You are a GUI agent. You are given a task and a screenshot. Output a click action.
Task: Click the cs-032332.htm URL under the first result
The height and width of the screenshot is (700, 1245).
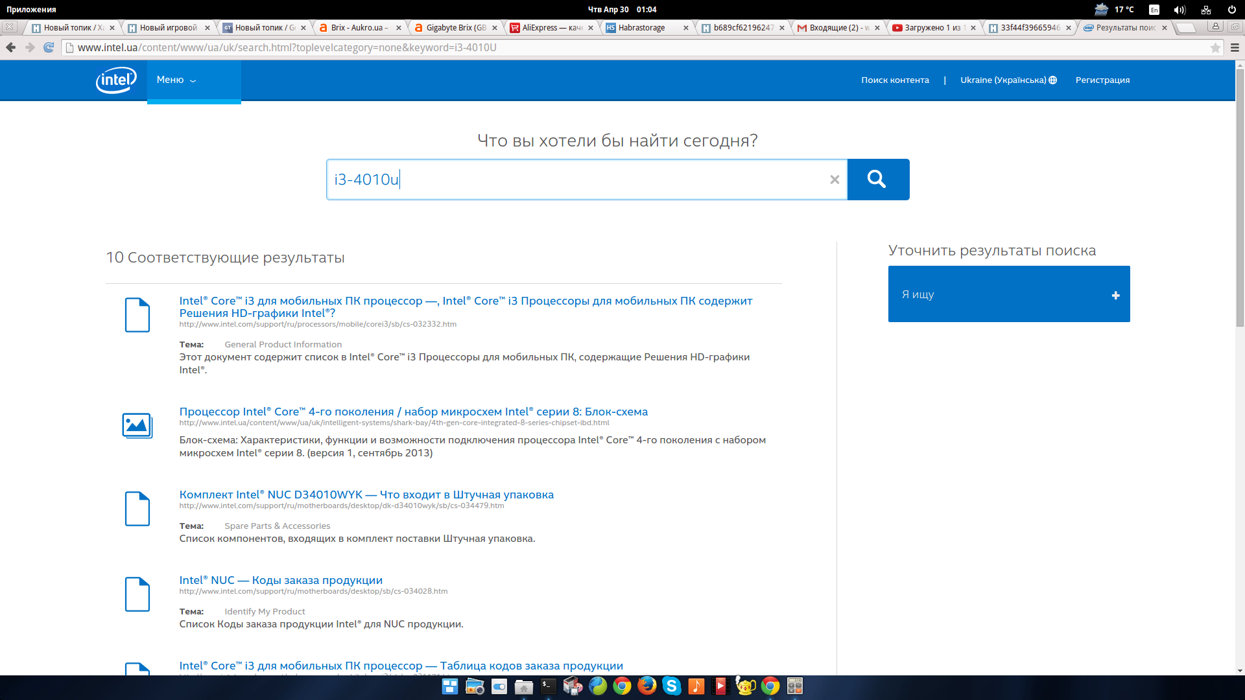coord(318,324)
